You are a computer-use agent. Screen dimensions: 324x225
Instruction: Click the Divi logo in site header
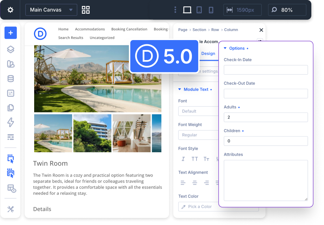tap(40, 34)
